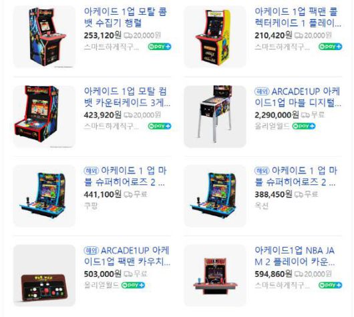Viewport: 354px width, 317px height.
Task: Open Mortal Kombat collector arcade cabinet thumbnail
Action: (x=44, y=37)
